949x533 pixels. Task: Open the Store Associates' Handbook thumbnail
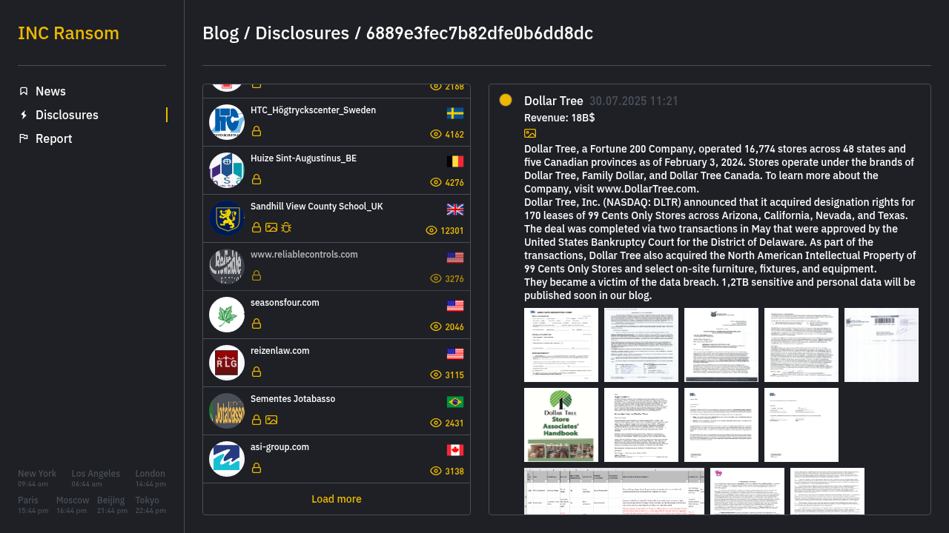click(561, 425)
